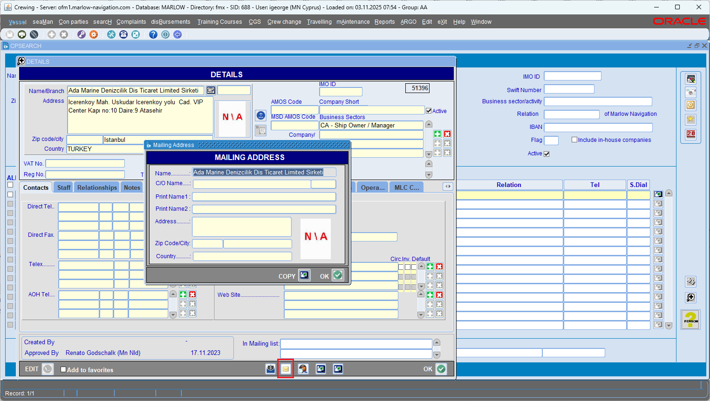The image size is (710, 401).
Task: Click the EDIT button in Details footer
Action: point(48,369)
